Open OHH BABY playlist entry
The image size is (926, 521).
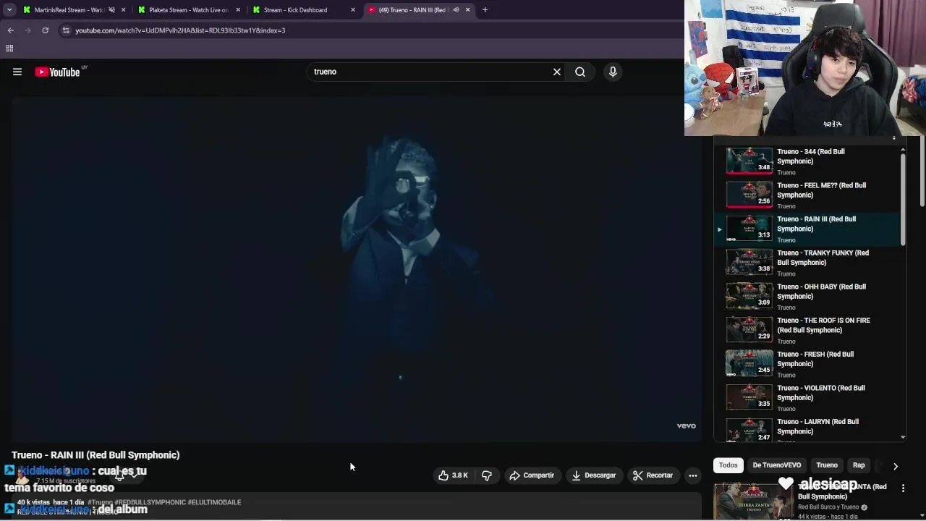point(807,296)
